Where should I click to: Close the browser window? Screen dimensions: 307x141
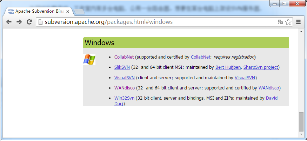click(297, 4)
